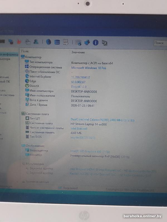Click the Пакет обновления ОС row icon

[27, 71]
